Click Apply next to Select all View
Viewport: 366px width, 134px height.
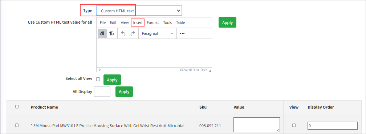click(x=112, y=80)
